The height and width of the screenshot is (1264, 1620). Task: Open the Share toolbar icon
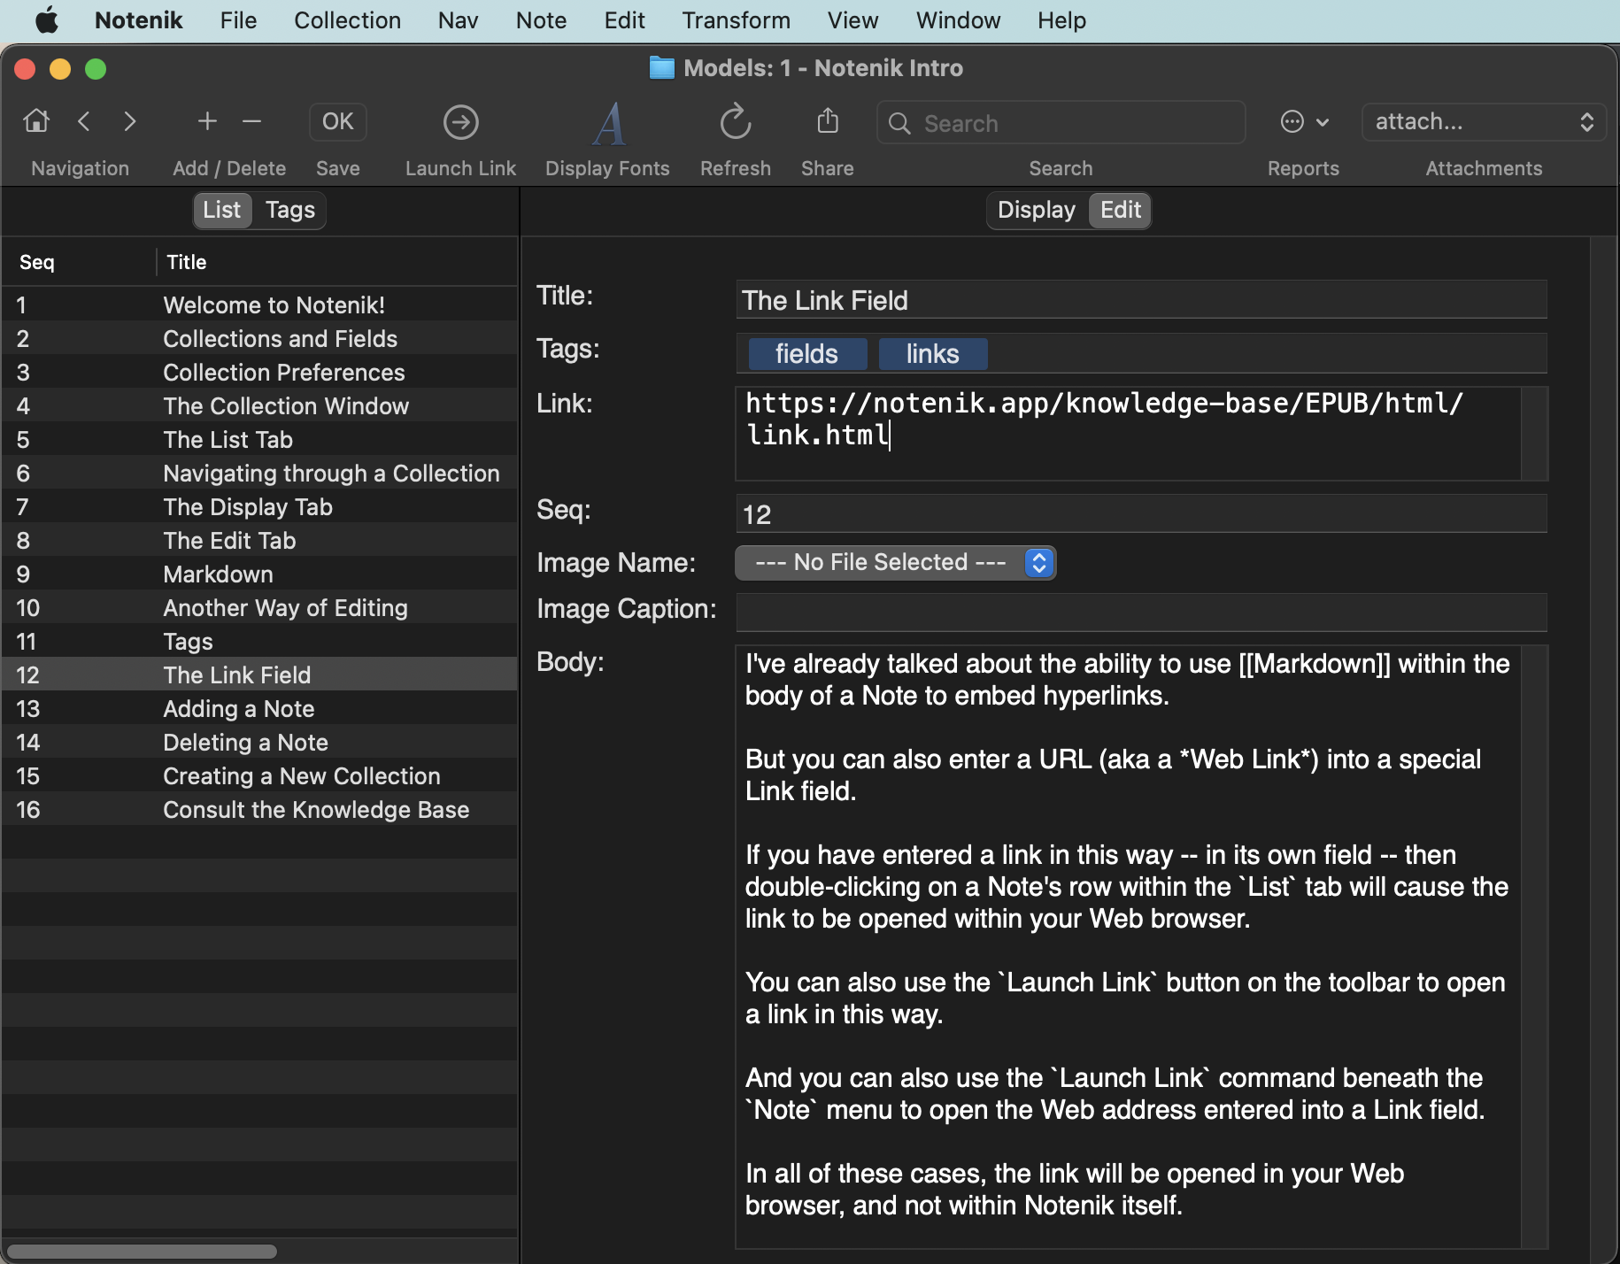point(827,121)
